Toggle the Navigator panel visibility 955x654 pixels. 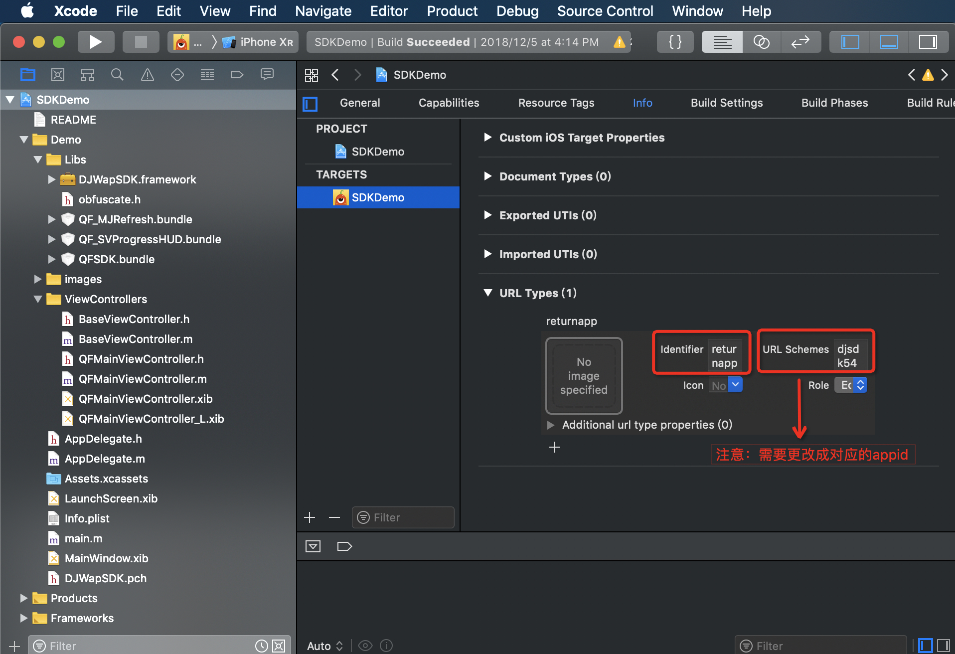click(x=850, y=42)
